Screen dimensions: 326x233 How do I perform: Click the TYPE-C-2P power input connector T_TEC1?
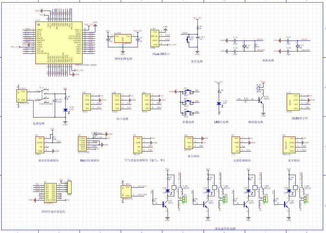tap(23, 96)
